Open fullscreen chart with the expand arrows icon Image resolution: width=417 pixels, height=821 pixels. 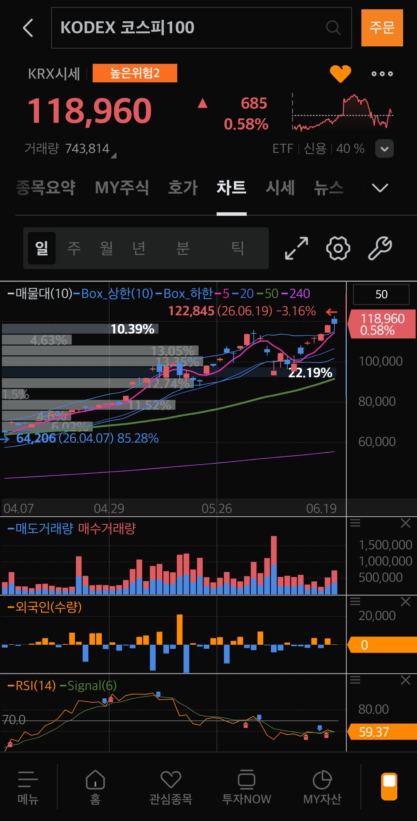coord(297,248)
